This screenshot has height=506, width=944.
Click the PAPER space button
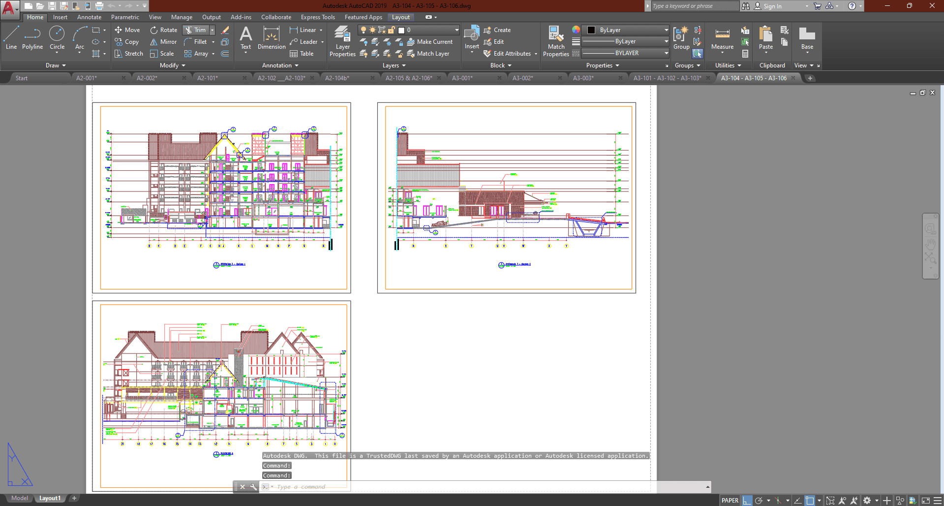coord(730,501)
